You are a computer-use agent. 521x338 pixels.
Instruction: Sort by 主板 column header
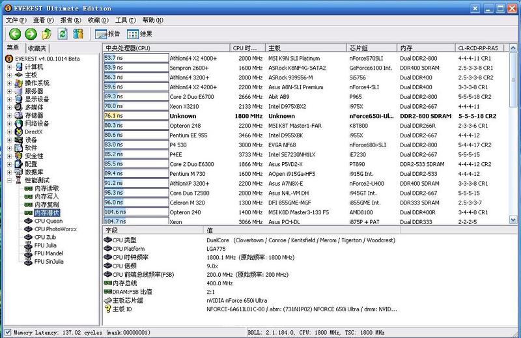[305, 48]
